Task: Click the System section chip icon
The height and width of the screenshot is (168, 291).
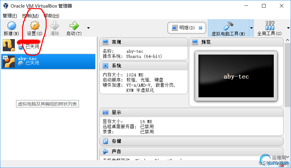Action: [x=105, y=66]
